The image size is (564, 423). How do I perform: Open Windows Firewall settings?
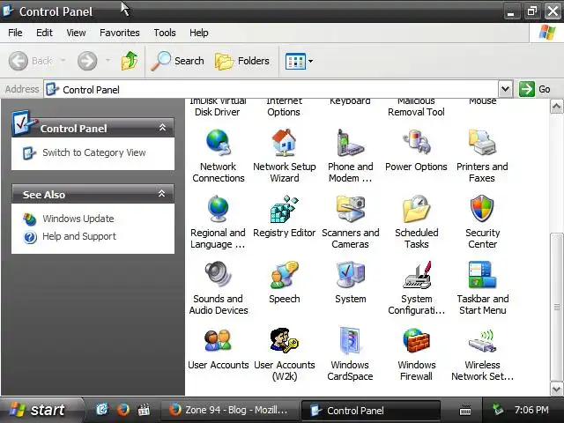point(416,341)
